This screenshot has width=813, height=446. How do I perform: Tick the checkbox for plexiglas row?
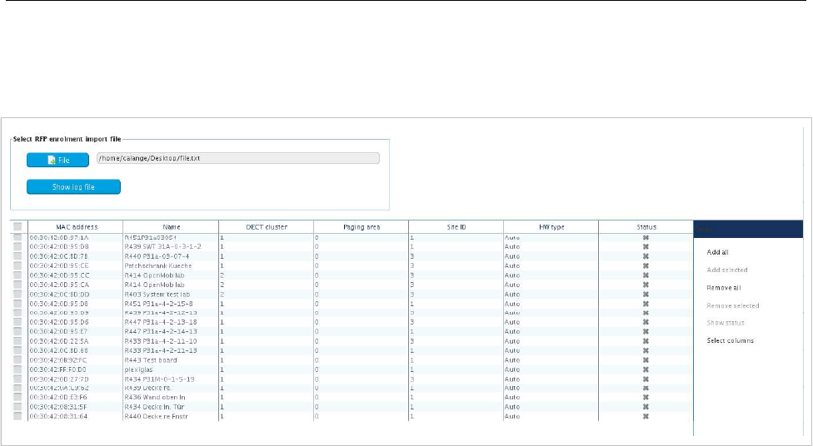(x=17, y=369)
